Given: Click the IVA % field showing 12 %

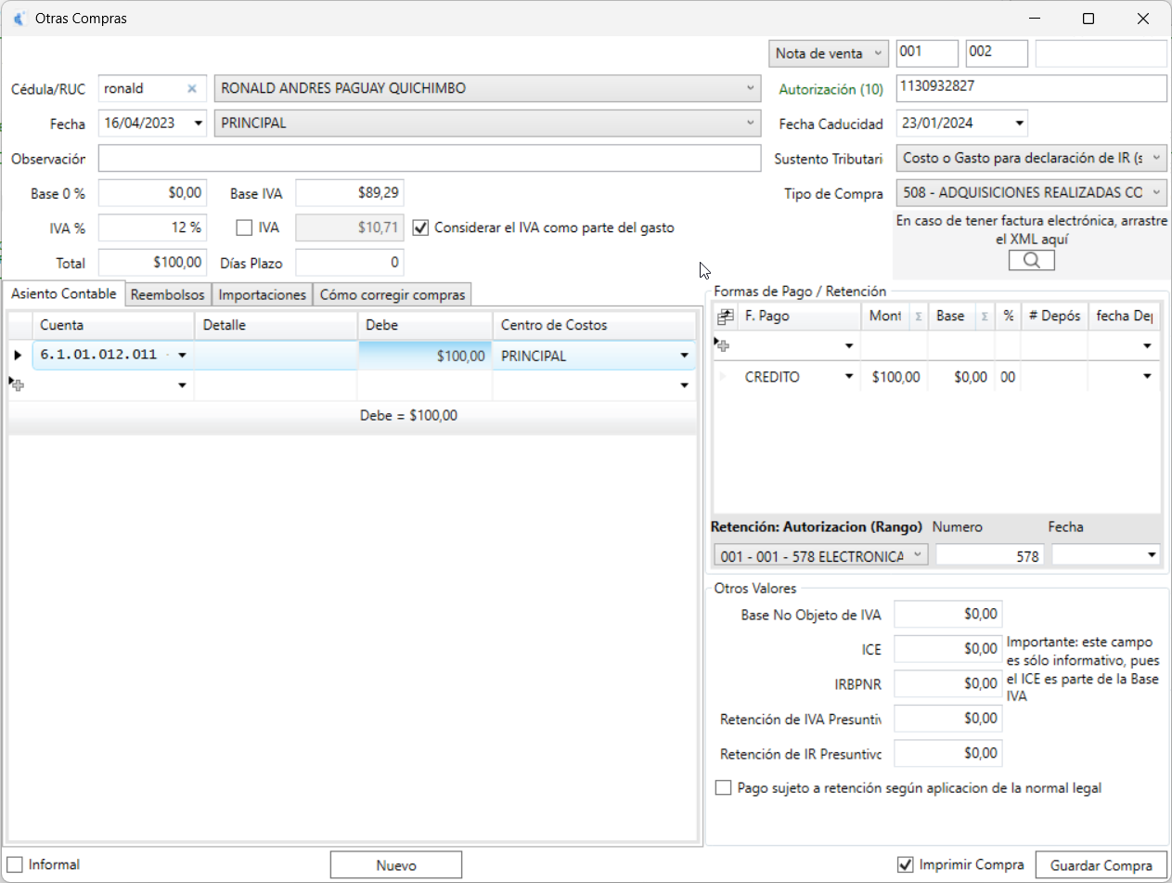Looking at the screenshot, I should click(x=152, y=227).
